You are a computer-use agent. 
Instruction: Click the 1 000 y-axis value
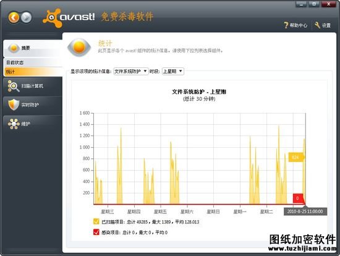pos(85,147)
